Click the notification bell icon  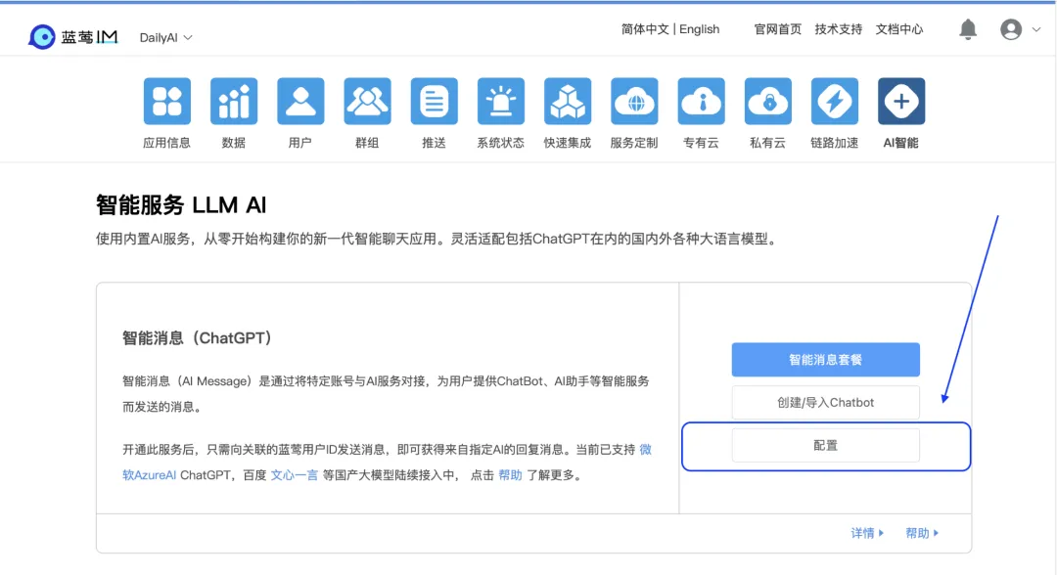pyautogui.click(x=968, y=29)
